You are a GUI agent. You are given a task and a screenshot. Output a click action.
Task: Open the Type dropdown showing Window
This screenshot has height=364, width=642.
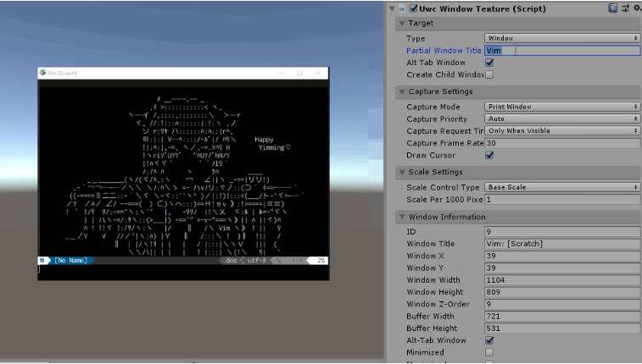coord(562,38)
